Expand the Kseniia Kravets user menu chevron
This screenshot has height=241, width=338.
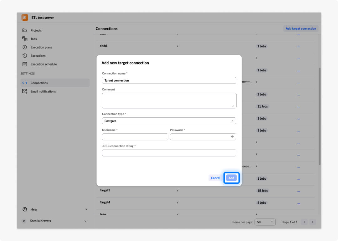pos(85,221)
